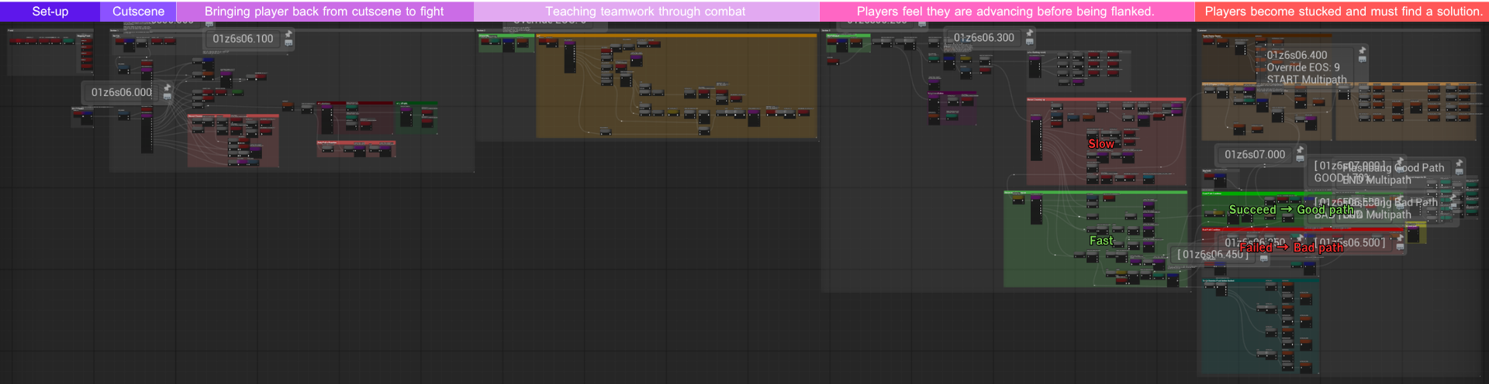
Task: Pin the 01z6s06.400 START Multipath bubble
Action: click(x=1363, y=51)
